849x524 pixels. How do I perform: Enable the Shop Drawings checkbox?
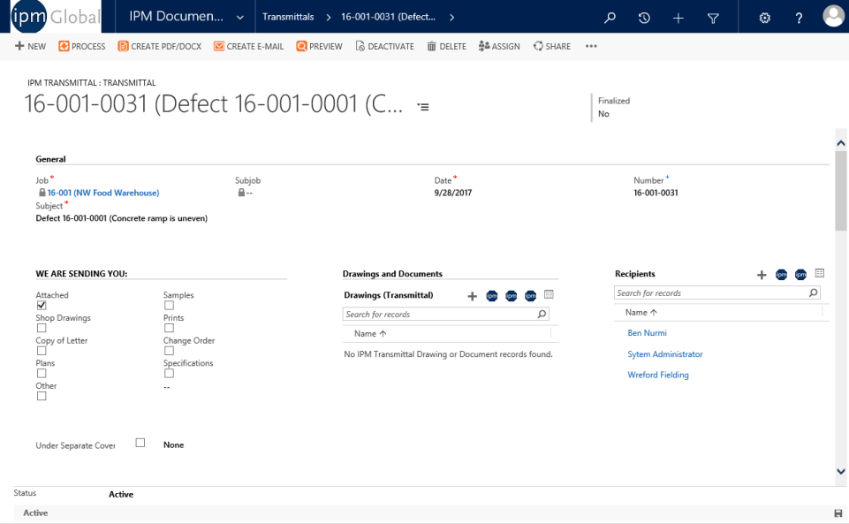click(x=42, y=328)
